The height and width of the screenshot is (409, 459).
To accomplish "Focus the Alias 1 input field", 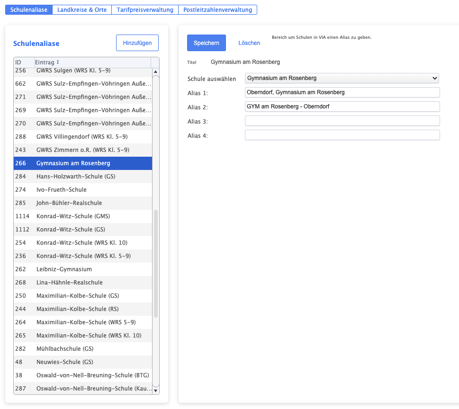I will [x=342, y=92].
